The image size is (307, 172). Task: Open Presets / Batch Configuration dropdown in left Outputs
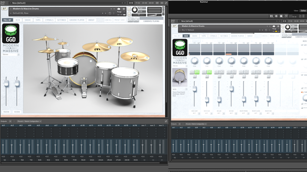tap(29, 121)
